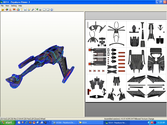
Task: Open the KD14 folder taskbar button
Action: [x=90, y=123]
